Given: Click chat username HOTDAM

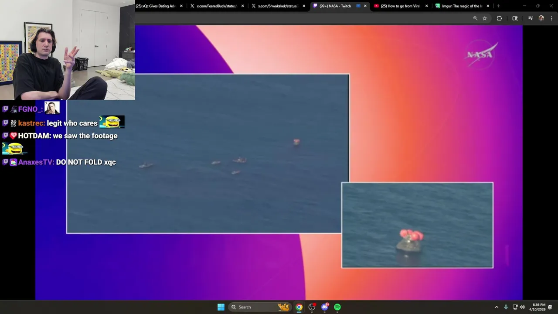Looking at the screenshot, I should [34, 136].
